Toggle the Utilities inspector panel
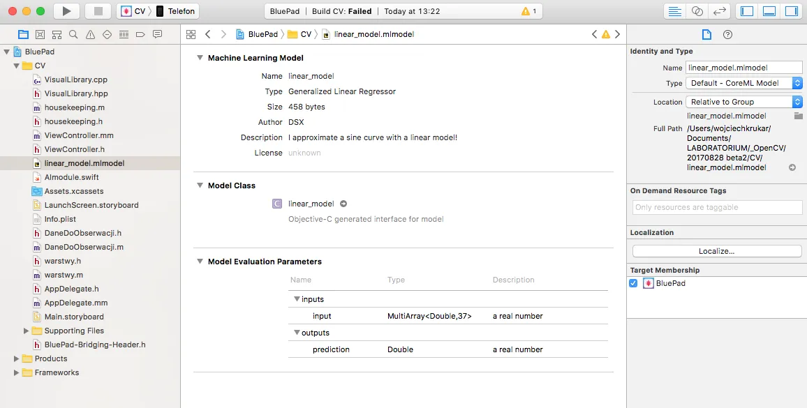Viewport: 807px width, 408px height. (x=791, y=11)
